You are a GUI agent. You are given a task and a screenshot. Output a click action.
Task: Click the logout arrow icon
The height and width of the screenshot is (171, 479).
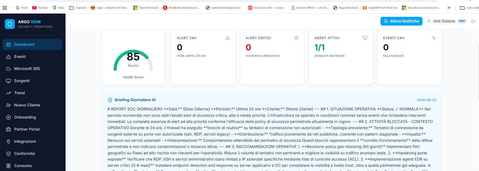click(x=474, y=21)
